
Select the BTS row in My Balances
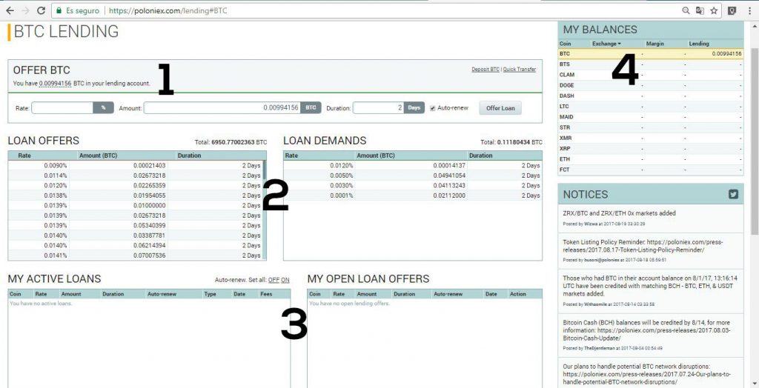coord(651,64)
